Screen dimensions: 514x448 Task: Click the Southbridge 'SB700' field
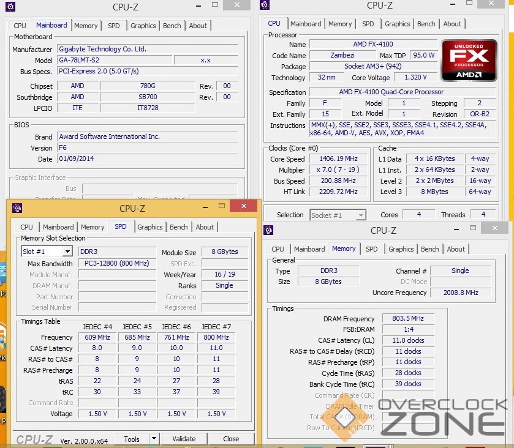(x=148, y=97)
